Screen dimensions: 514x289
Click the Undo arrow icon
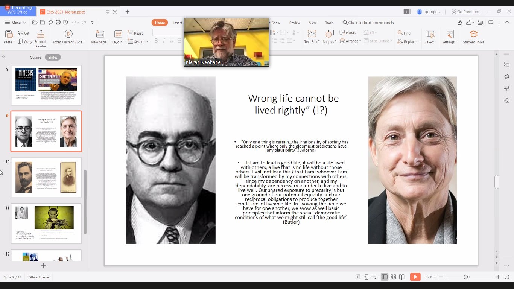tap(74, 23)
